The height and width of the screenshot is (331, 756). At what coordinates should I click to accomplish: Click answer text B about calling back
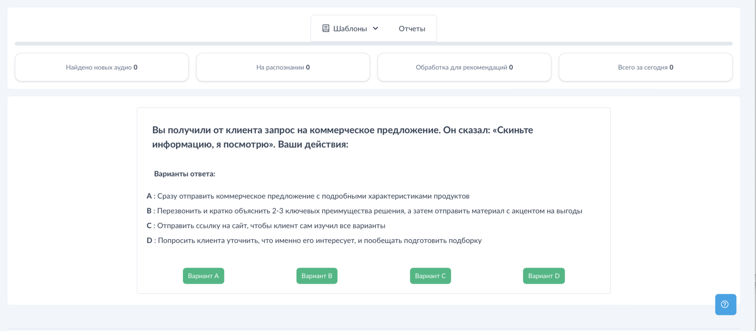click(364, 211)
